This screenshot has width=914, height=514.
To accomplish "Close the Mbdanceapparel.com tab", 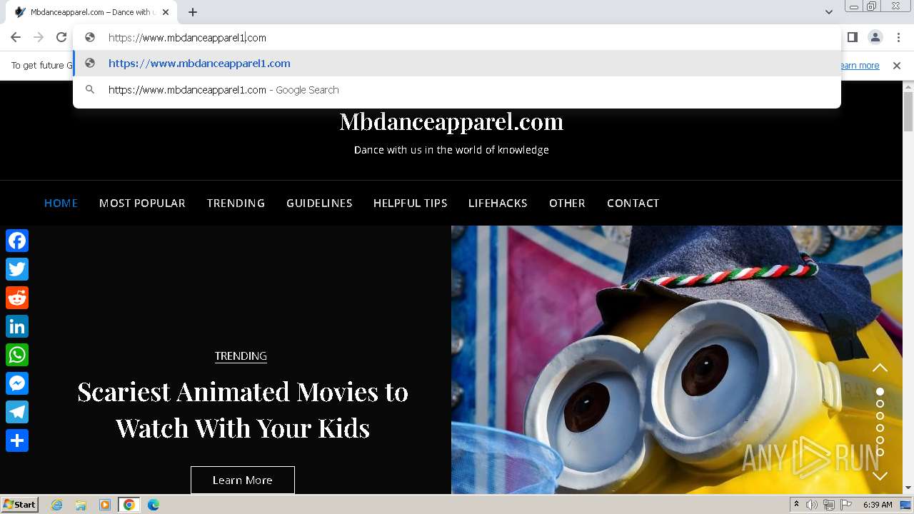I will click(166, 12).
